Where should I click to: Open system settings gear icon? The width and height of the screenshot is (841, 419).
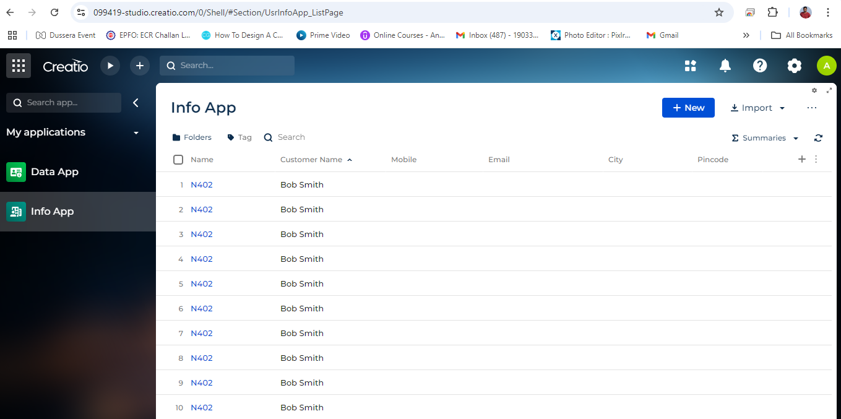(795, 66)
